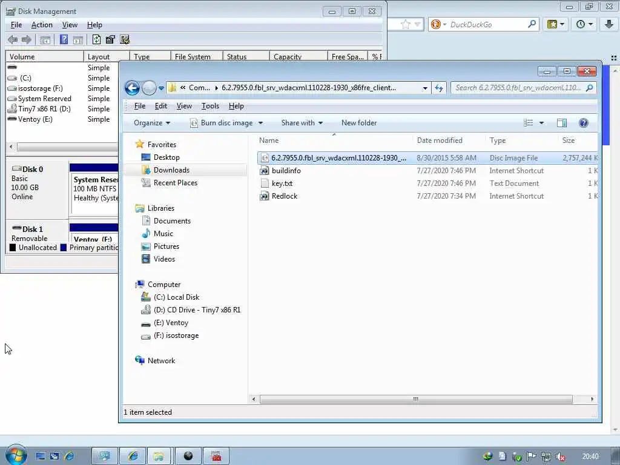Select Recent Places in Favorites
This screenshot has width=620, height=465.
point(175,183)
